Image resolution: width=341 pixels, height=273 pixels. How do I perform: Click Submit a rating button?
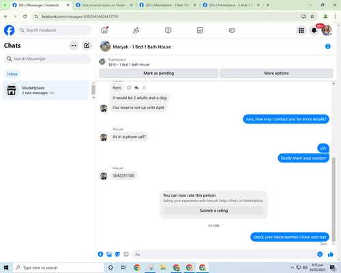(x=213, y=211)
